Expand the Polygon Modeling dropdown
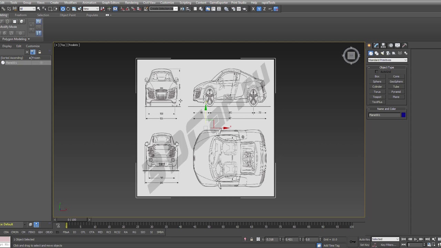Screen dimensions: 441x248 coord(16,39)
